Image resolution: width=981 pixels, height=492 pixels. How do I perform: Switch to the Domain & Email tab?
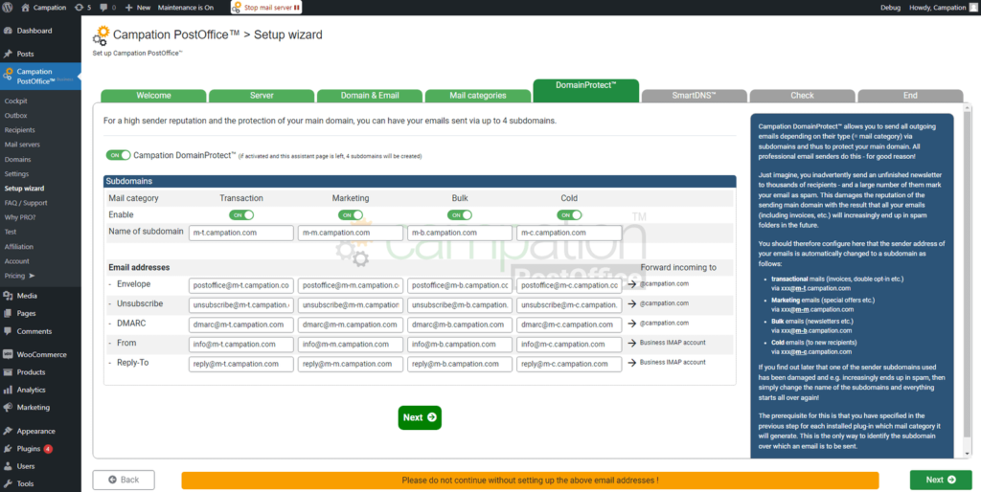[x=370, y=96]
